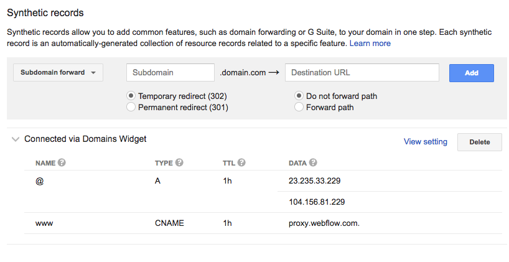Click the blue Add button
509x262 pixels.
(471, 73)
